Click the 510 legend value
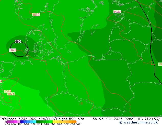Viewport: 162px width, 125px height. point(27,124)
